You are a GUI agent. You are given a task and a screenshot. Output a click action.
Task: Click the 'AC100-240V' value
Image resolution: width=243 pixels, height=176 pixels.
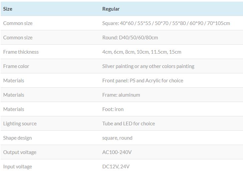[117, 152]
